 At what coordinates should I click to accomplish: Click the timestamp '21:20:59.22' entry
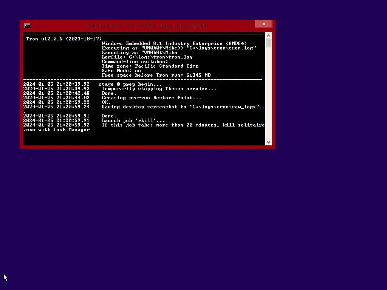point(73,102)
